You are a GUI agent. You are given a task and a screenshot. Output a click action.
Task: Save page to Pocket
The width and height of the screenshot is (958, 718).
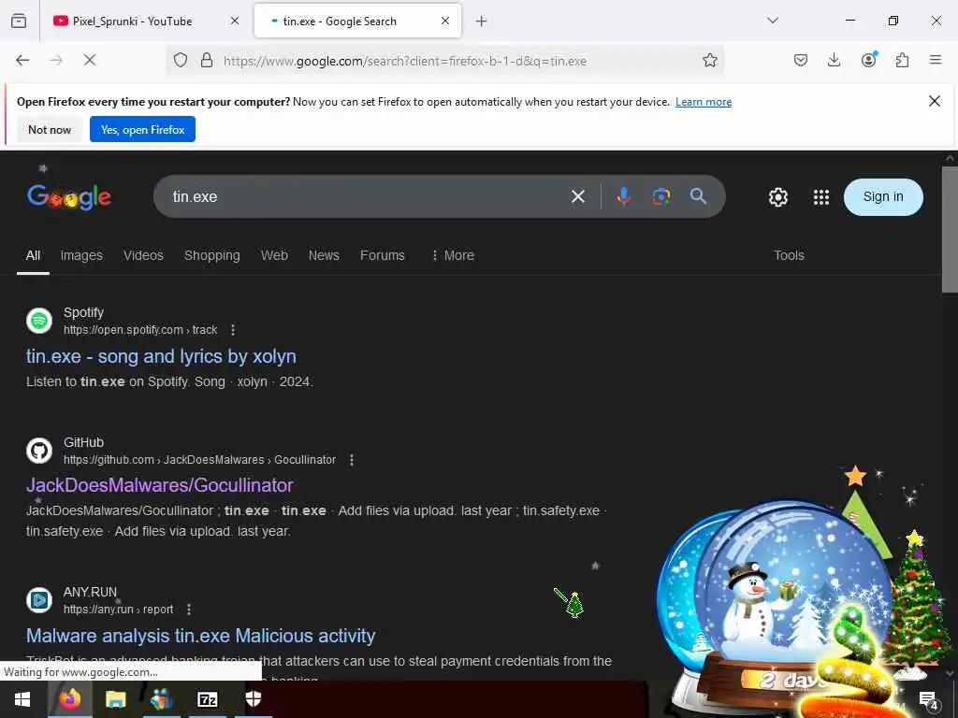pos(801,60)
